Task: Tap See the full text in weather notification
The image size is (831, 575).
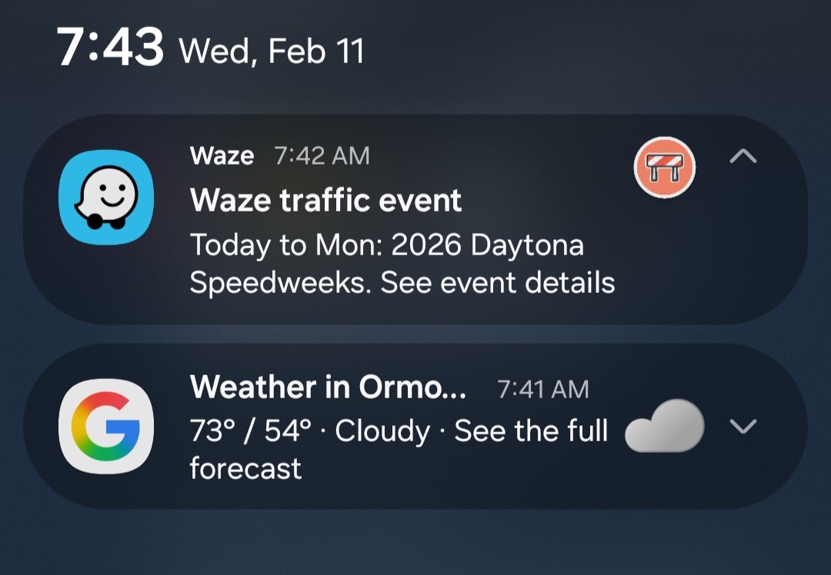Action: click(531, 431)
